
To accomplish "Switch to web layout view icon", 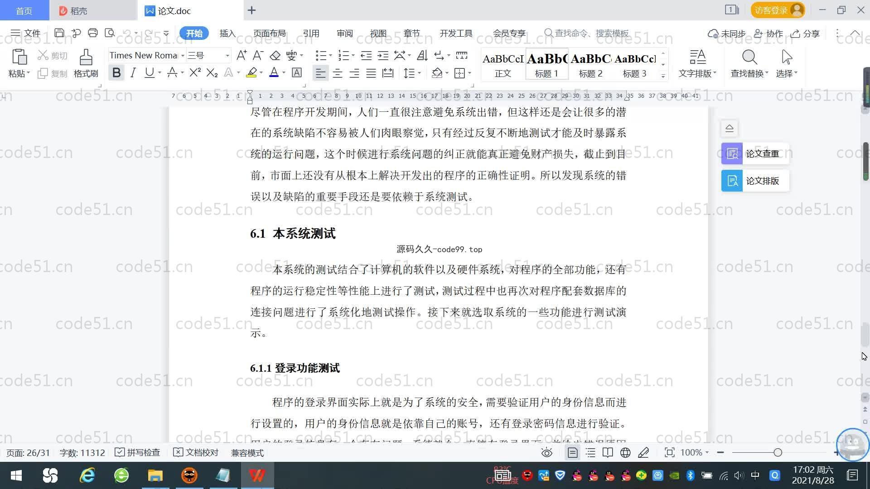I will pos(625,452).
